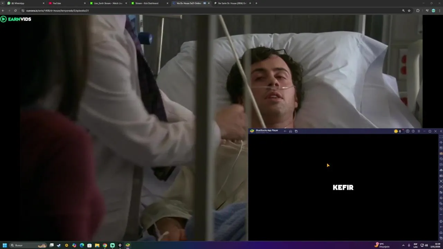Image resolution: width=443 pixels, height=249 pixels.
Task: Open File Explorer from the taskbar
Action: (97, 245)
